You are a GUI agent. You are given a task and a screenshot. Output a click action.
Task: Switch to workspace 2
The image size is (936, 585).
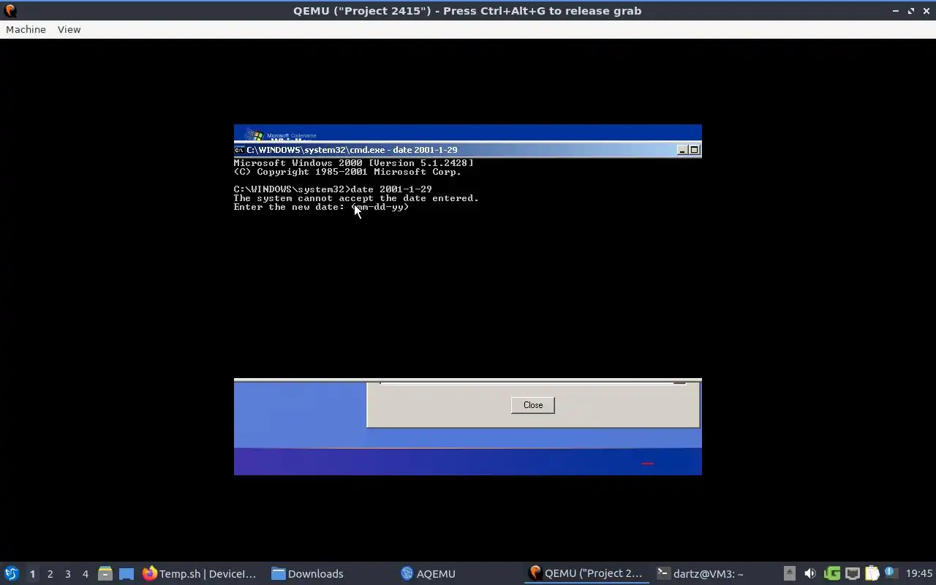coord(50,574)
